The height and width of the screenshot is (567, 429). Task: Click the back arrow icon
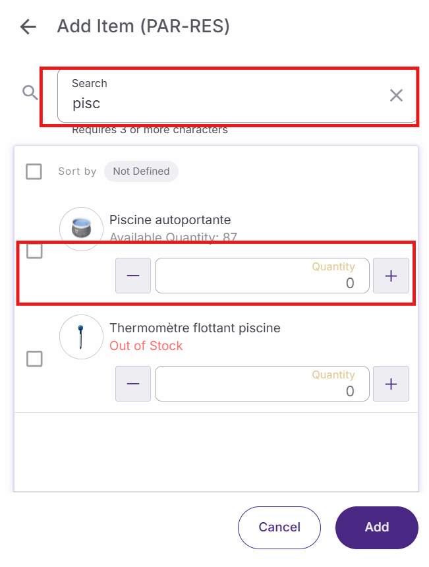[x=28, y=27]
